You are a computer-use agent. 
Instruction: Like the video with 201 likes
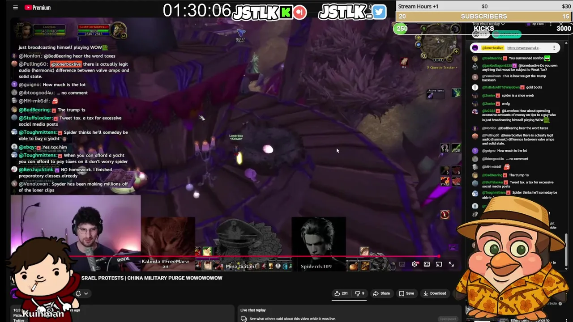341,293
